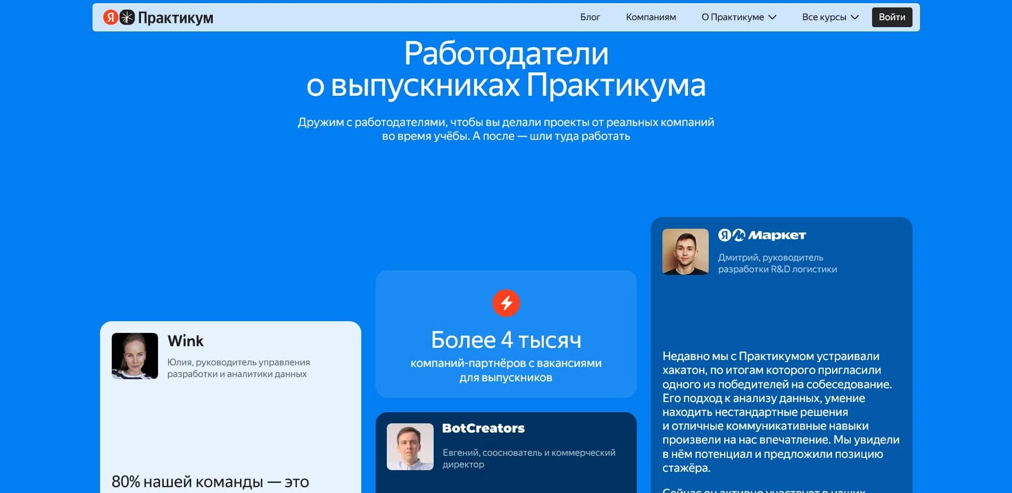
Task: Click Dmitry's profile photo
Action: (x=685, y=251)
